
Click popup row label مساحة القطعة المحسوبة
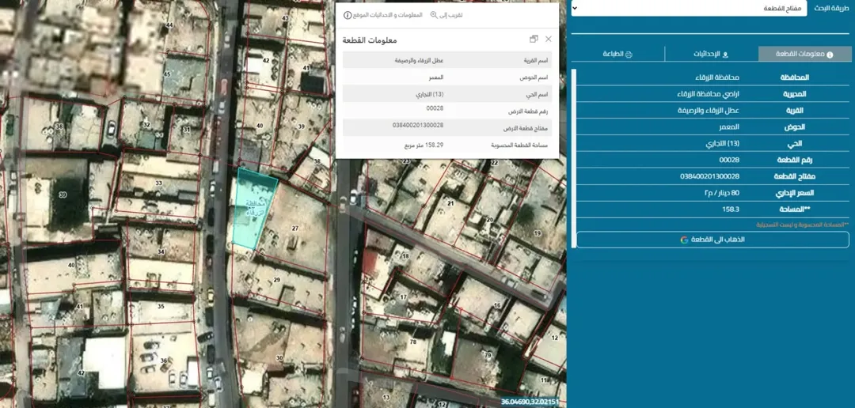coord(519,145)
